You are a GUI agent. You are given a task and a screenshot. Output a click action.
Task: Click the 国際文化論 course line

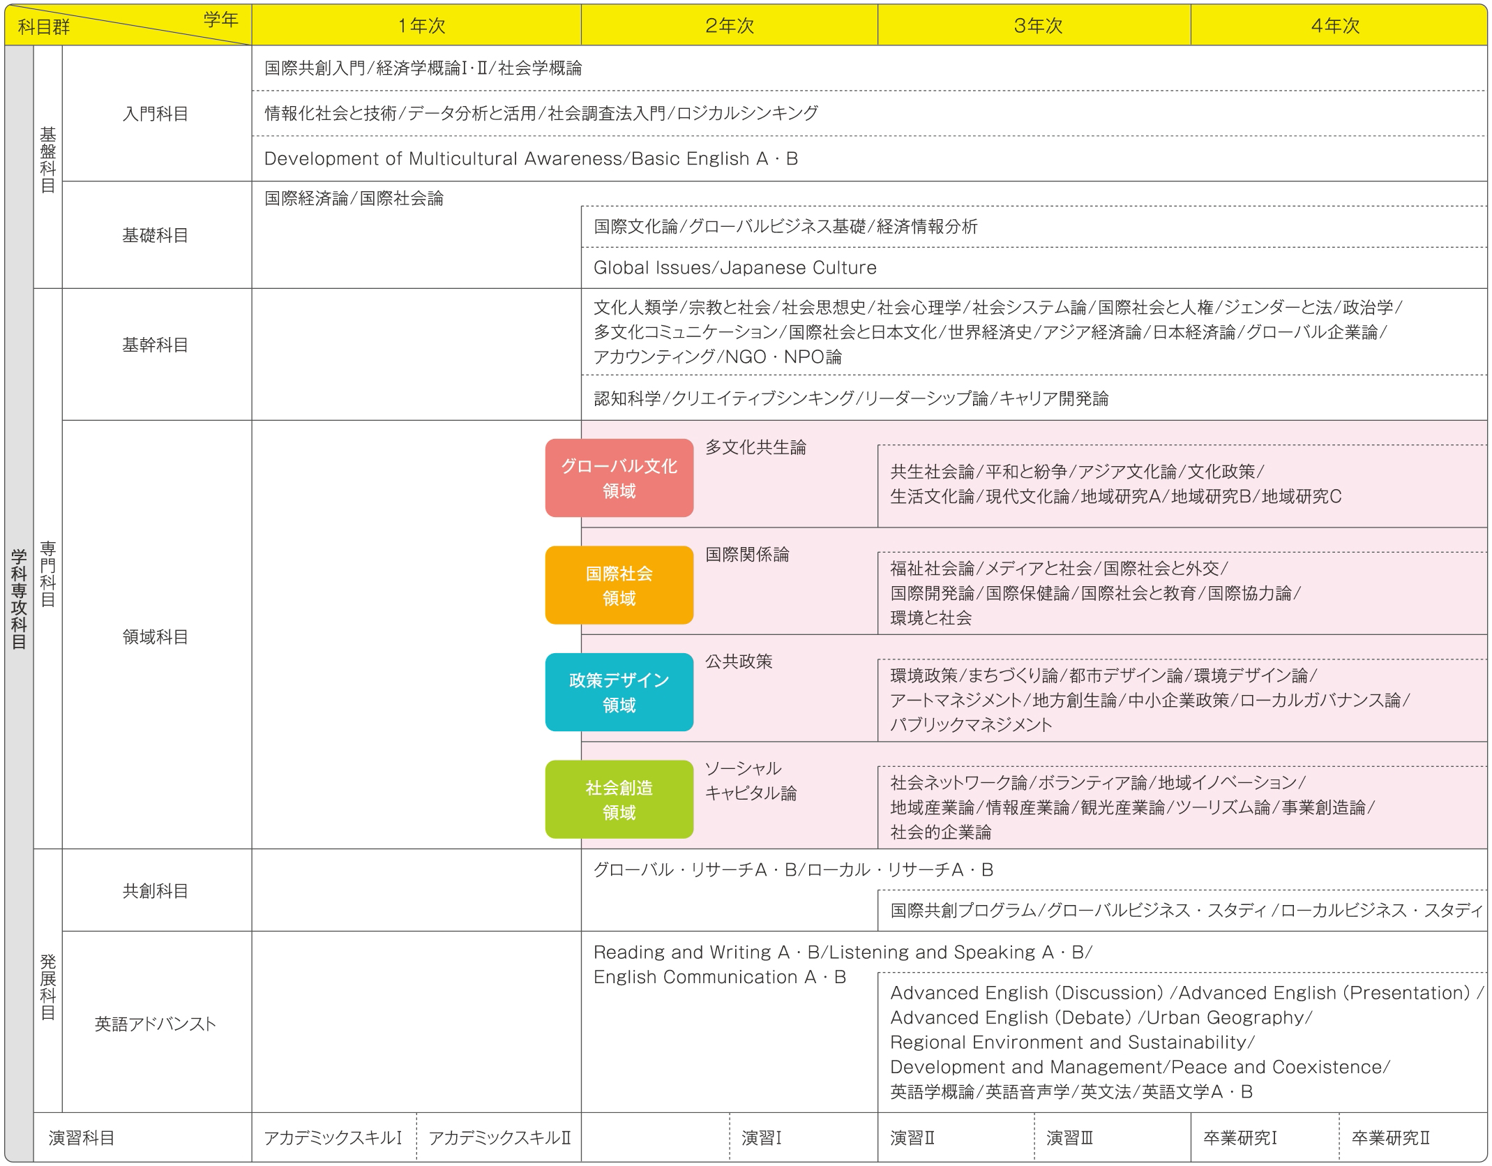pos(785,226)
